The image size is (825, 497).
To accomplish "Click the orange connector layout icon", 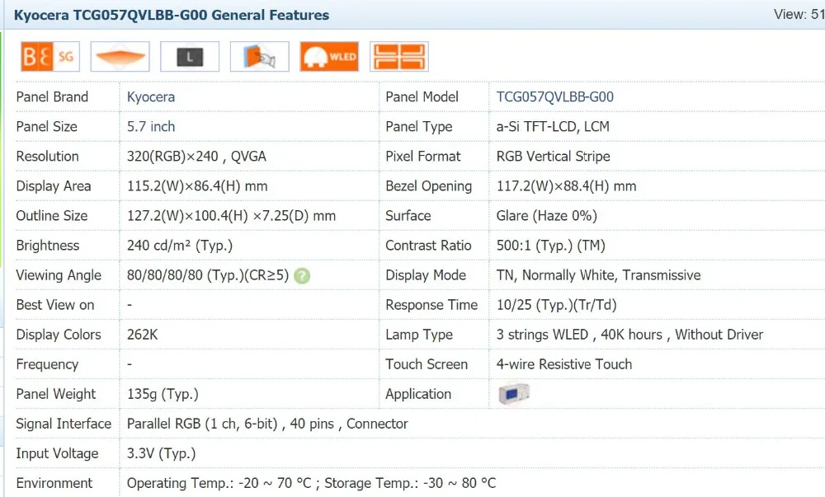I will click(399, 57).
